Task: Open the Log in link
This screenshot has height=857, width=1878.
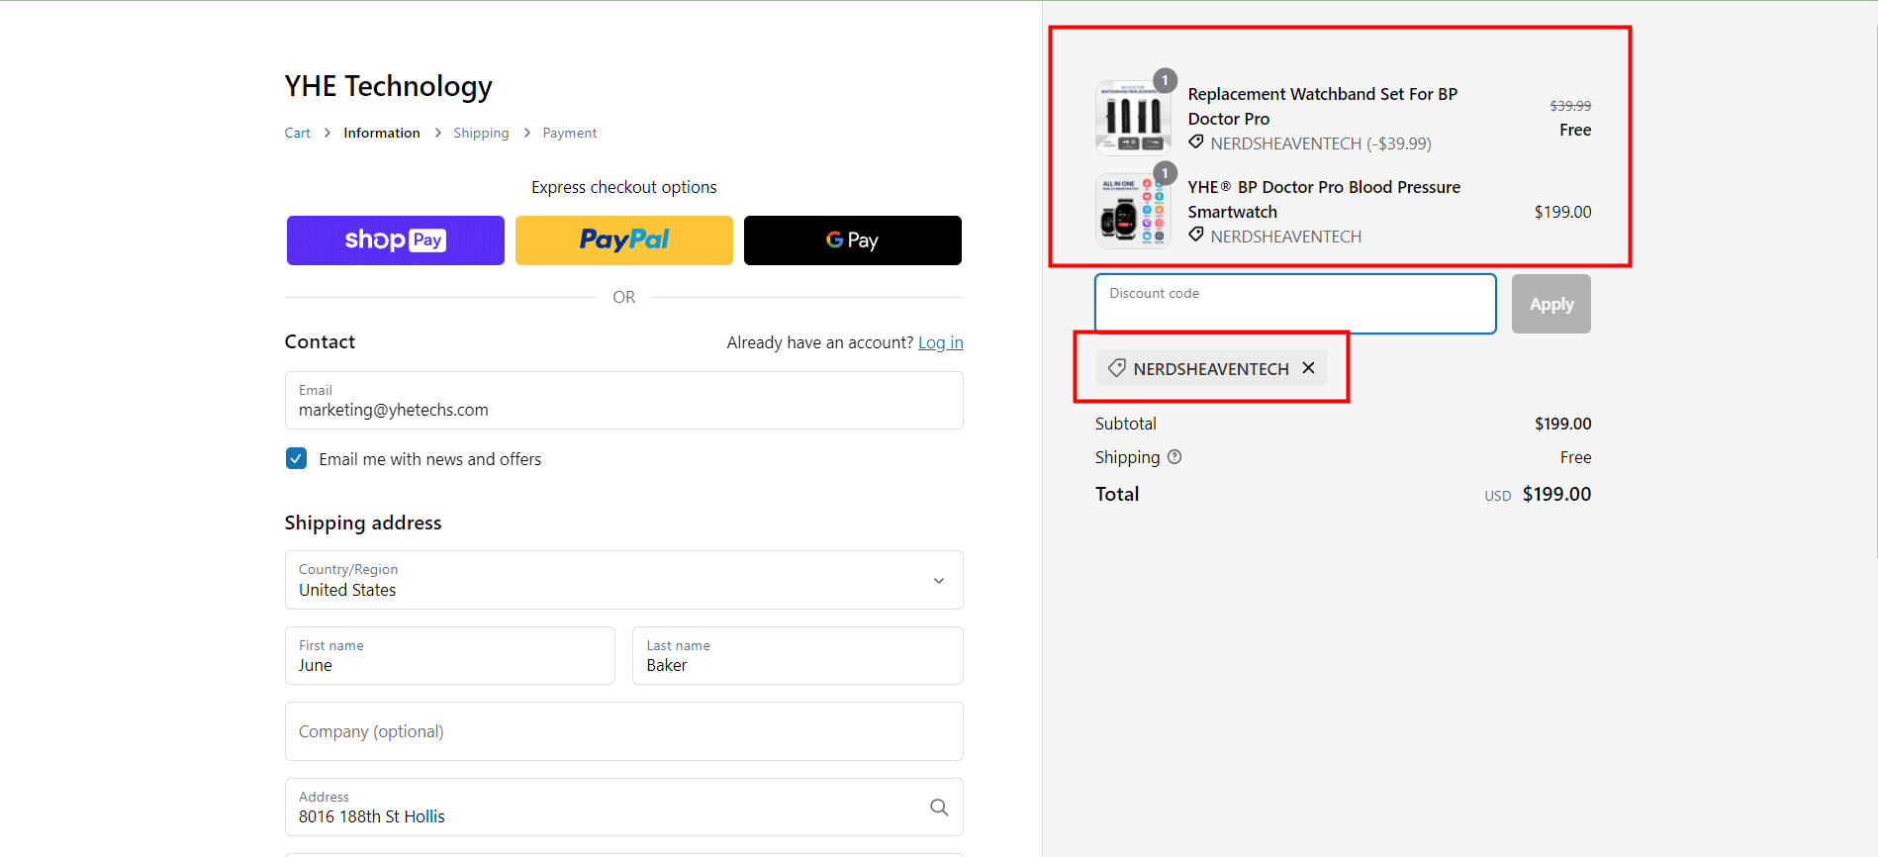Action: point(941,342)
